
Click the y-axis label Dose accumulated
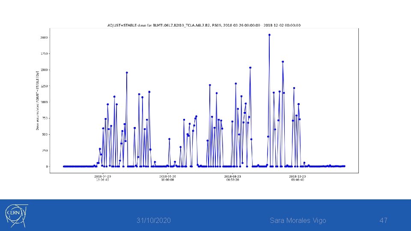[38, 101]
